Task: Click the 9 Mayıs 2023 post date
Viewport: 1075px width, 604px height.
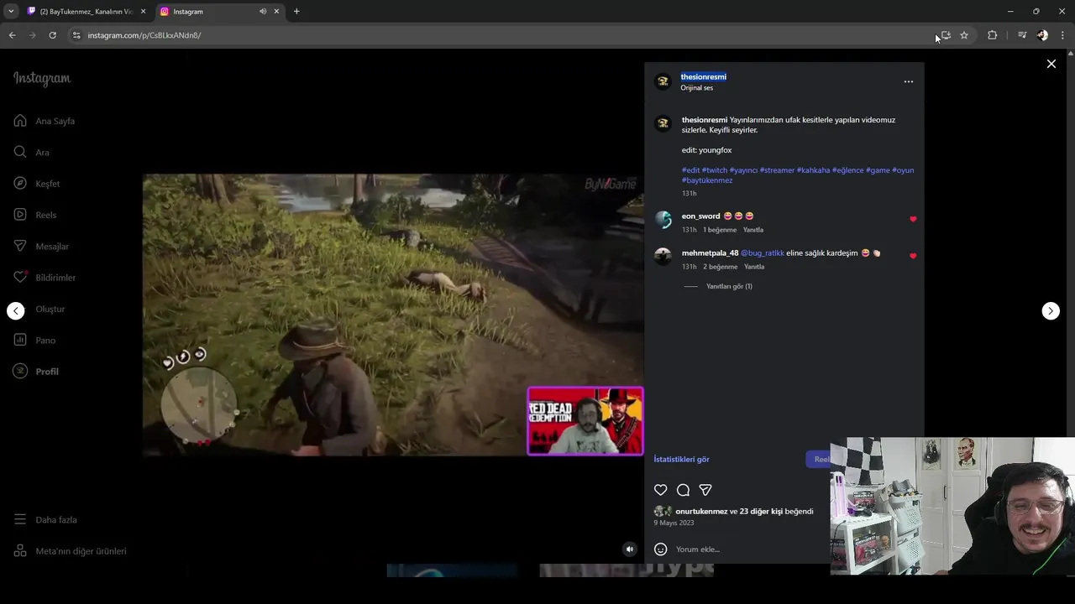Action: point(674,523)
